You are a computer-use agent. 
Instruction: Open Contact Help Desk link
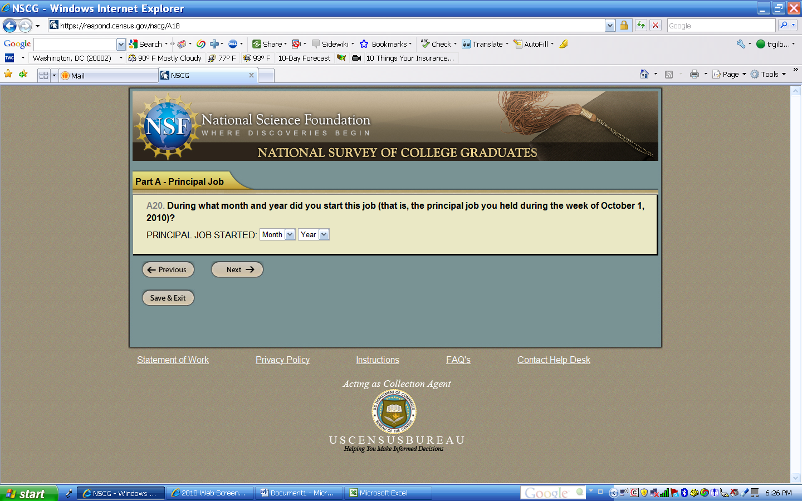(554, 360)
